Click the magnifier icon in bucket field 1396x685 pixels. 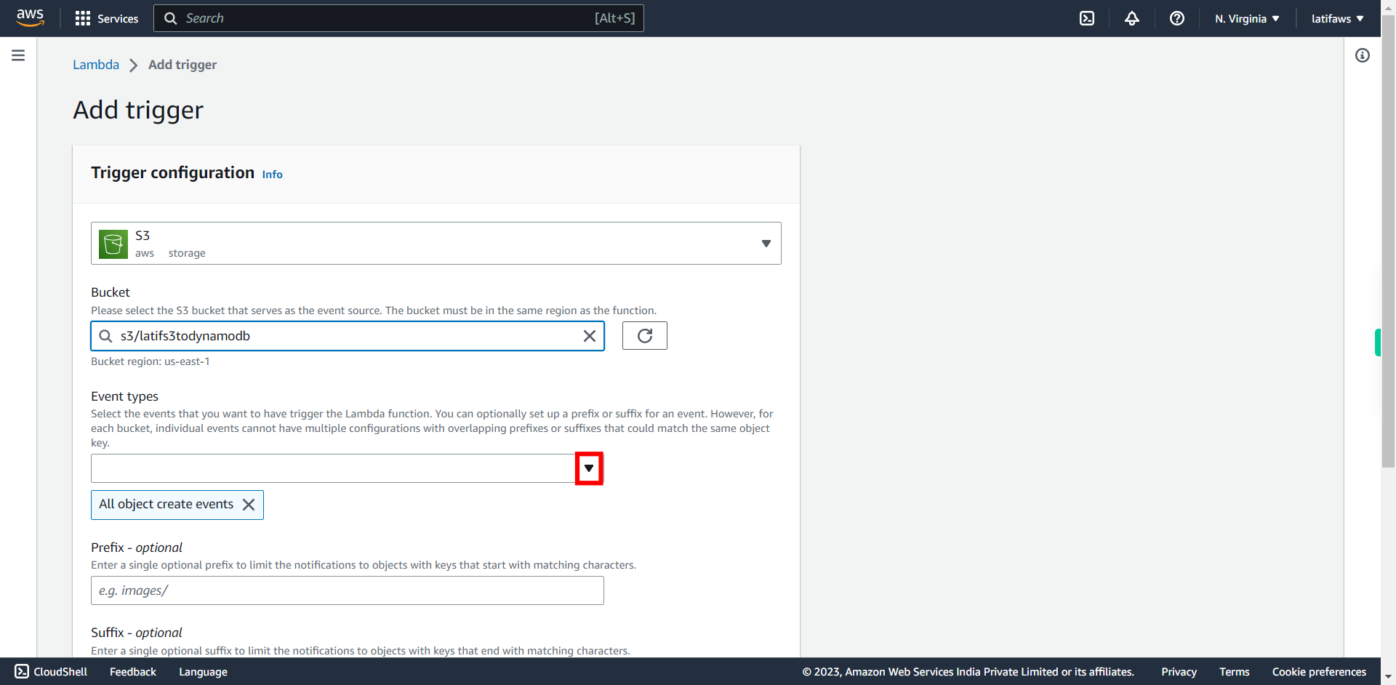pyautogui.click(x=105, y=336)
